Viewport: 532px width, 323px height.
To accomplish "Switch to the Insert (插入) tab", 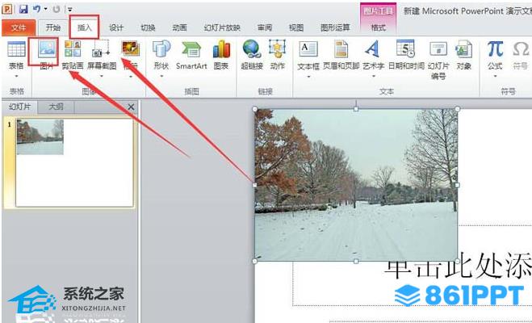I will (x=85, y=27).
